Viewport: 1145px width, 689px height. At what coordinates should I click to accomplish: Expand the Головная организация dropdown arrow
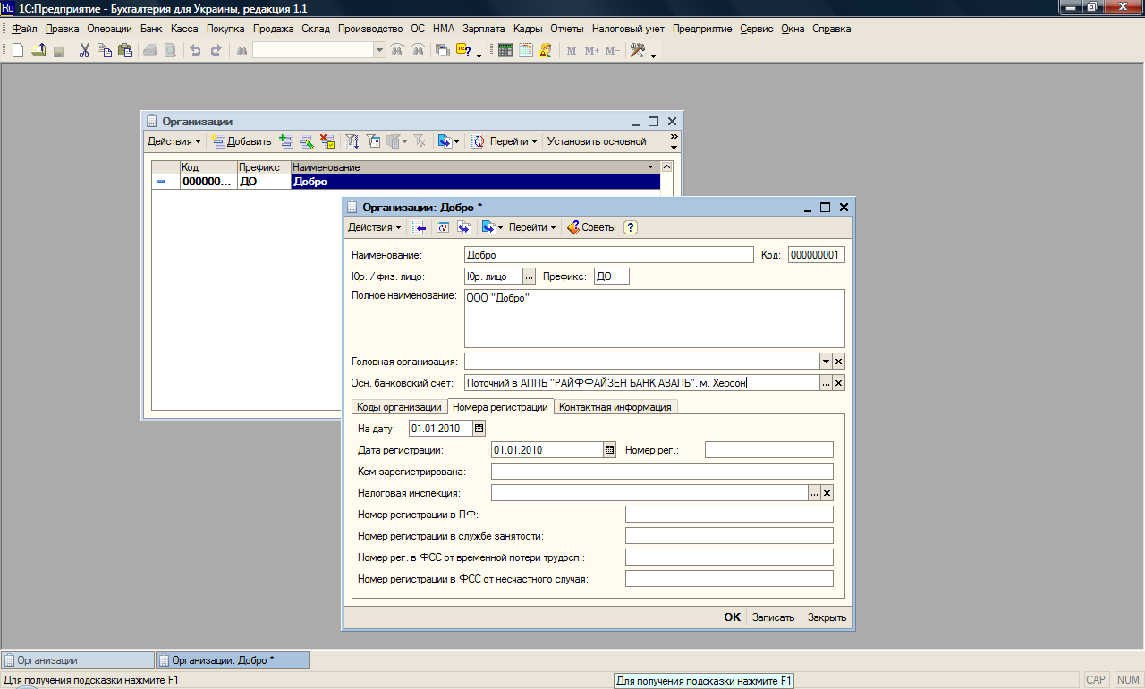(x=827, y=362)
